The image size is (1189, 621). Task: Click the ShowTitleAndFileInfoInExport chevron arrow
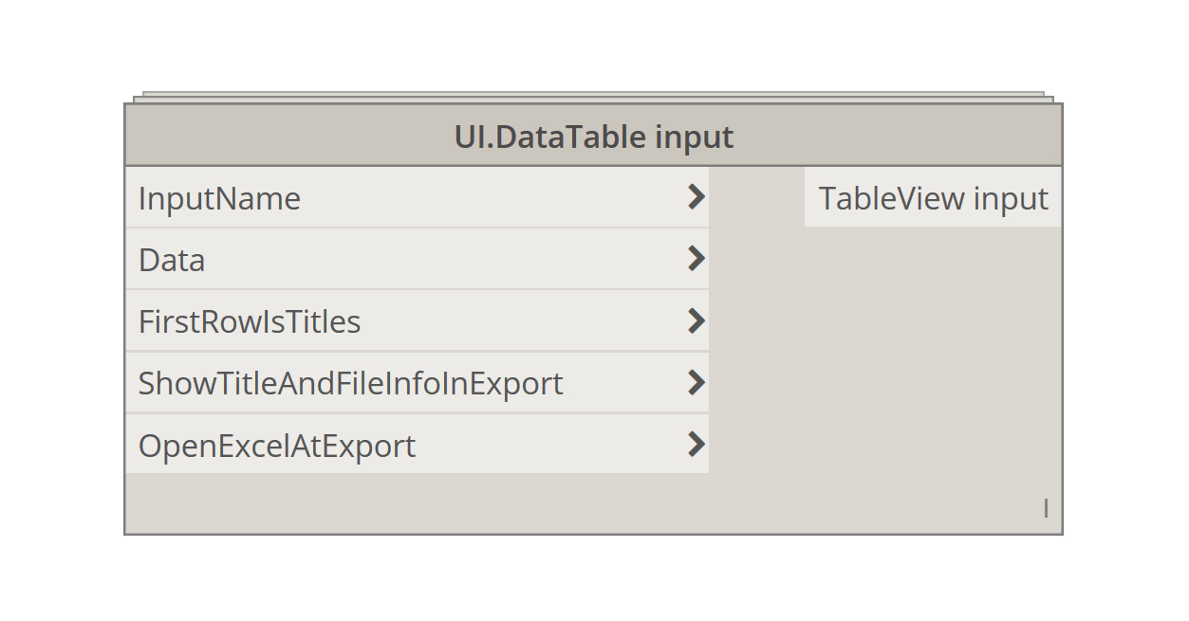click(697, 382)
